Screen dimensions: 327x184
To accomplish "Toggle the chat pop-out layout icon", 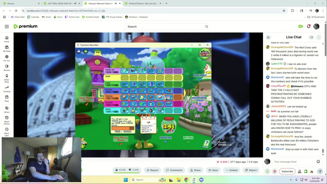I will pyautogui.click(x=311, y=37).
